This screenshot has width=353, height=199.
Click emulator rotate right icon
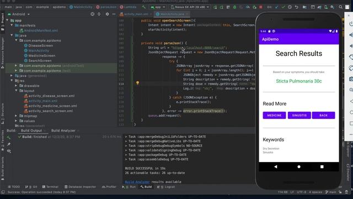(351, 68)
